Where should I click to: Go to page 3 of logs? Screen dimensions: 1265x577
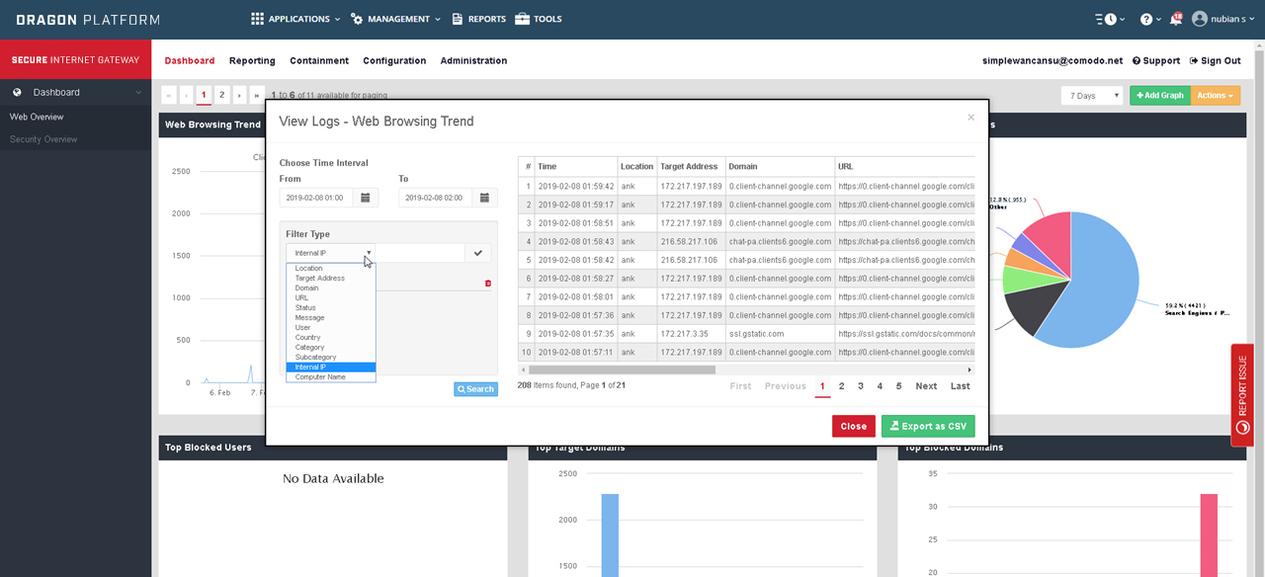861,386
